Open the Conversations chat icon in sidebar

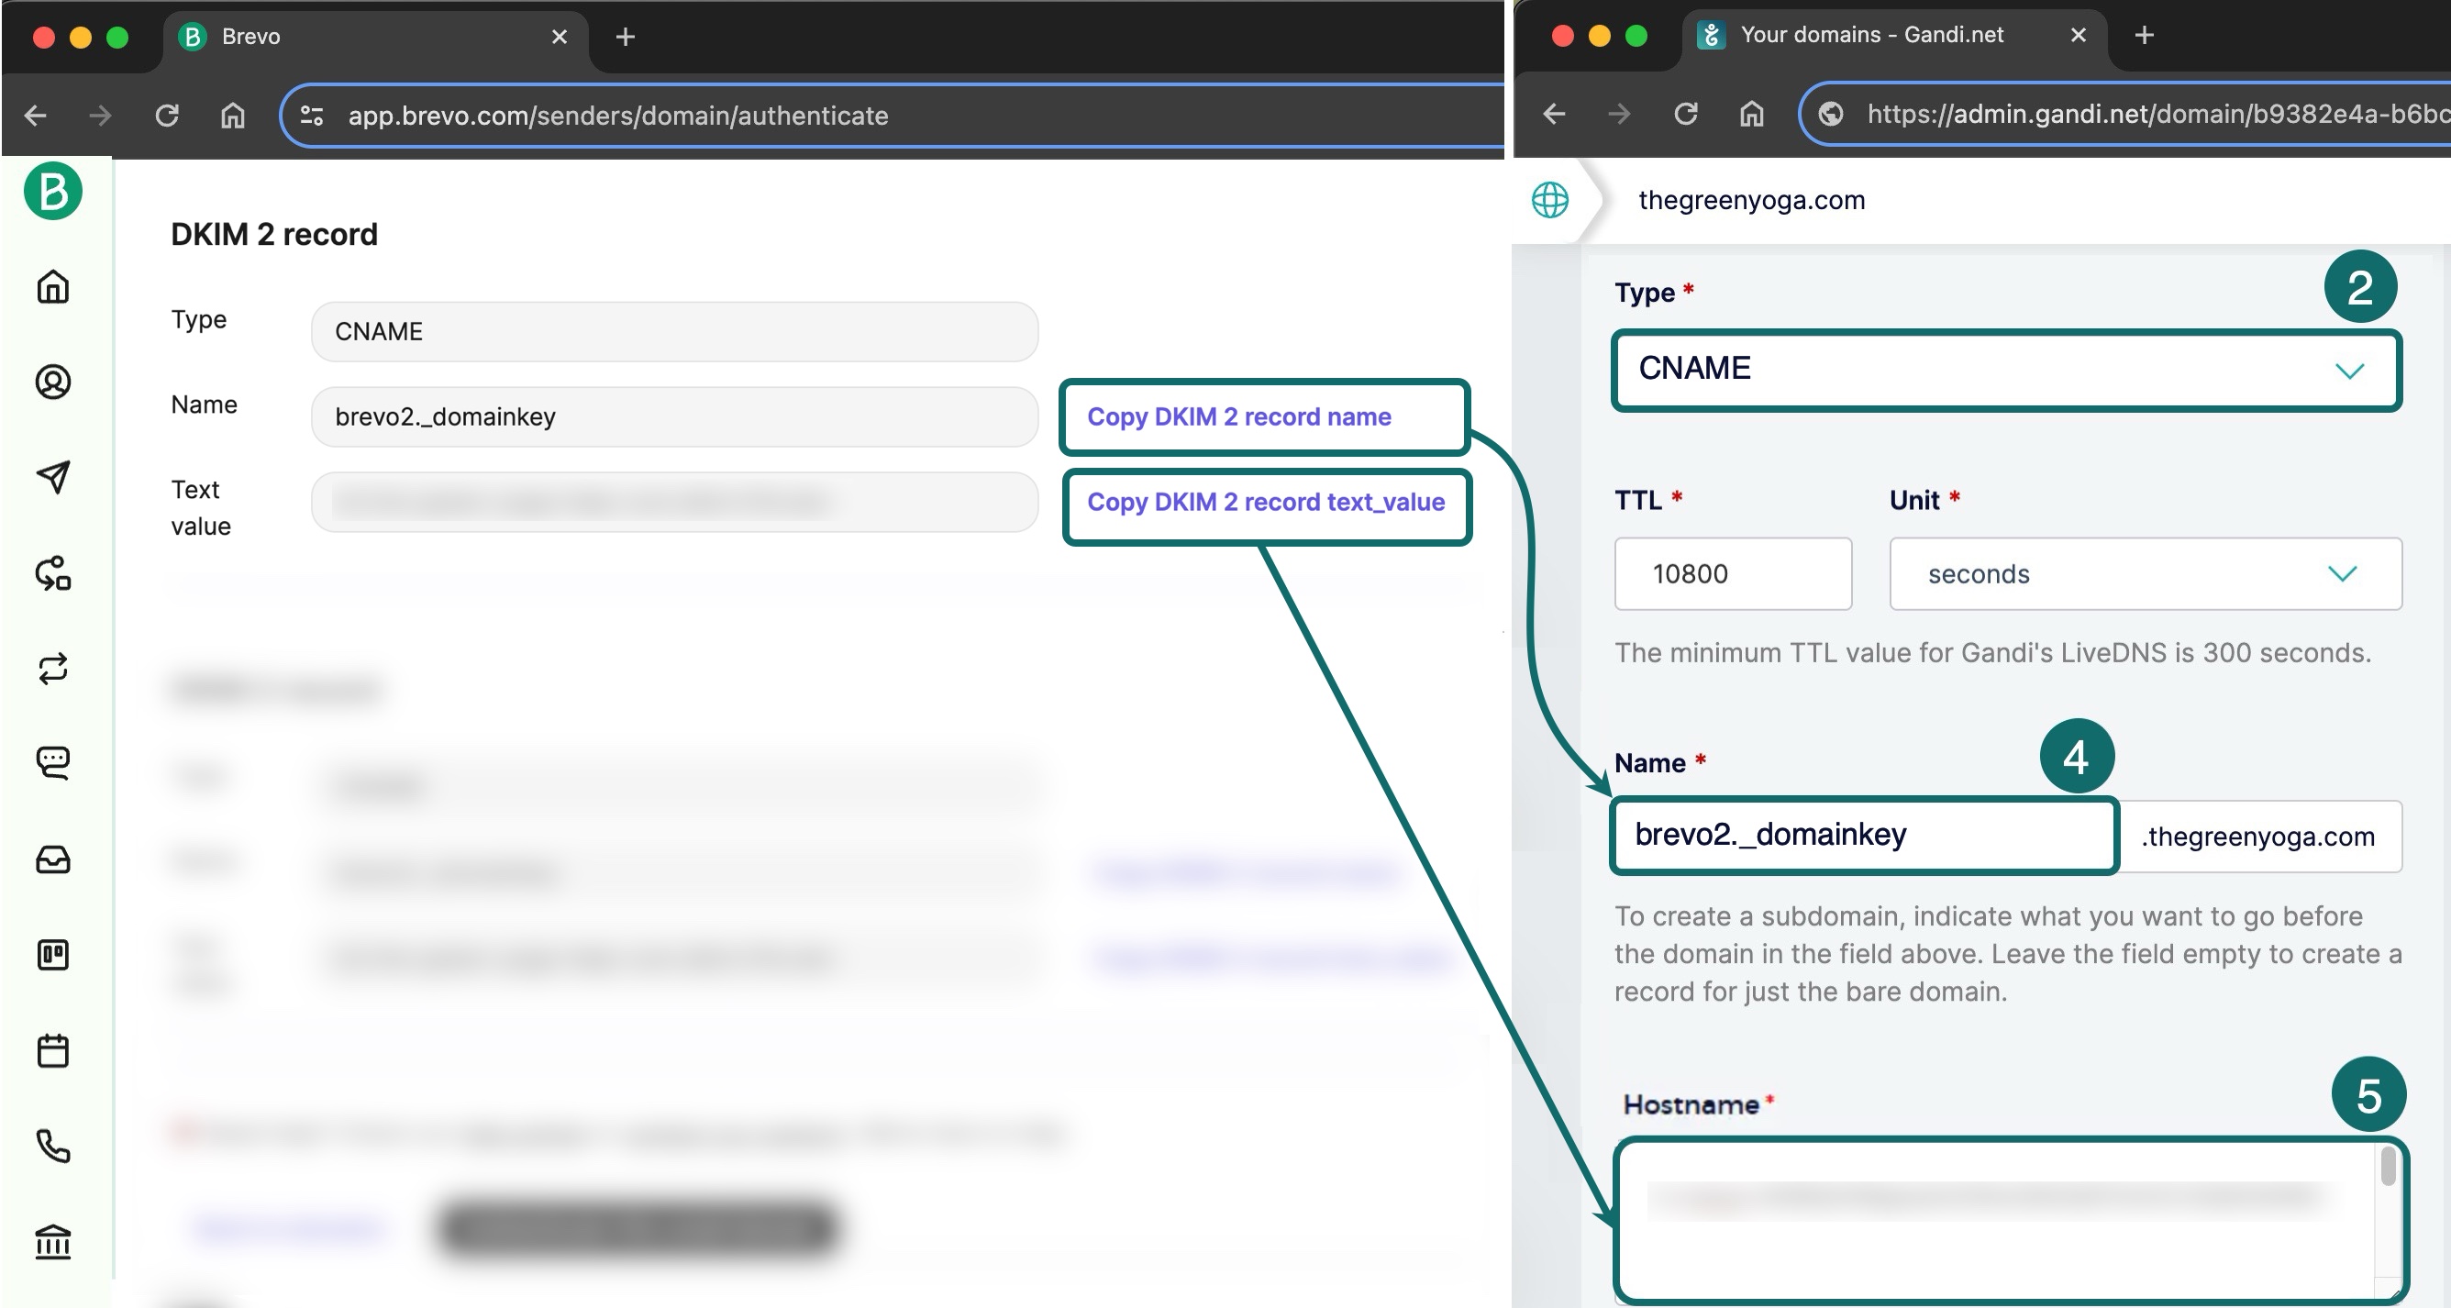[x=53, y=763]
